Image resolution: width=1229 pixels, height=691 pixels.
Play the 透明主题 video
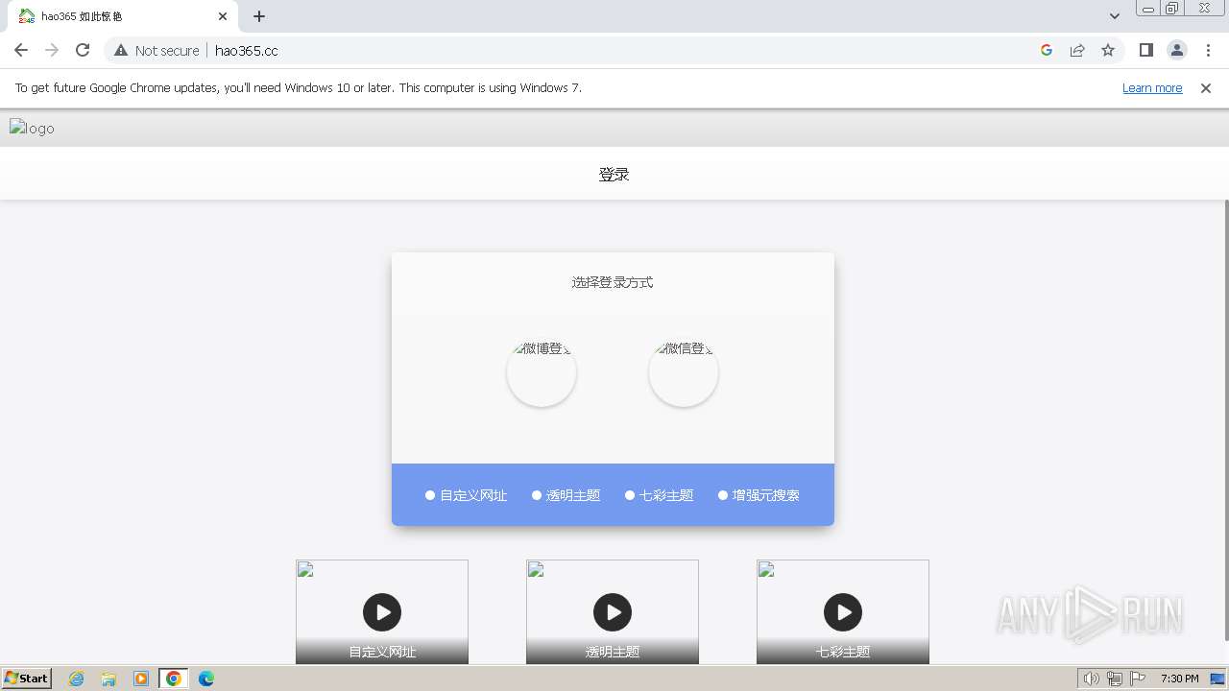pos(613,612)
